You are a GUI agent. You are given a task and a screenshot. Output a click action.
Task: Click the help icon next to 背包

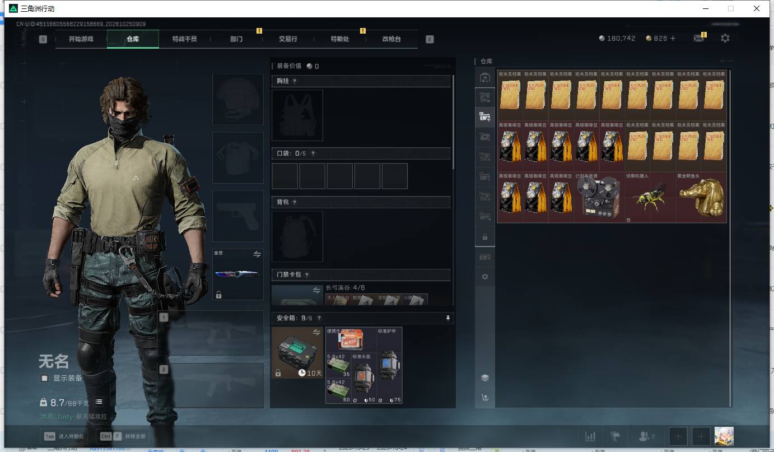coord(295,202)
